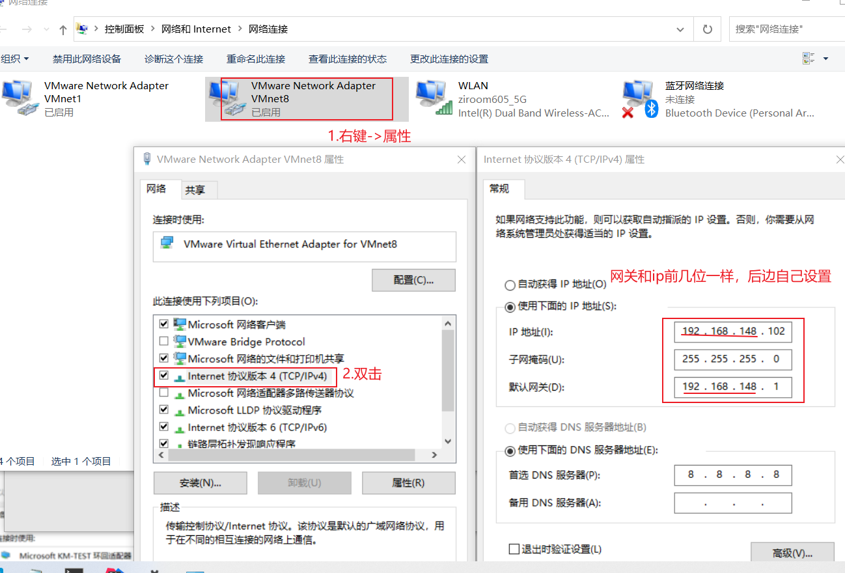The width and height of the screenshot is (845, 573).
Task: Click the 安装(N)... button
Action: pos(201,483)
